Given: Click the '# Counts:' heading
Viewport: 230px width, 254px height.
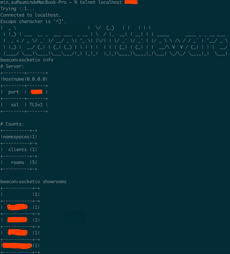Looking at the screenshot, I should pos(12,124).
